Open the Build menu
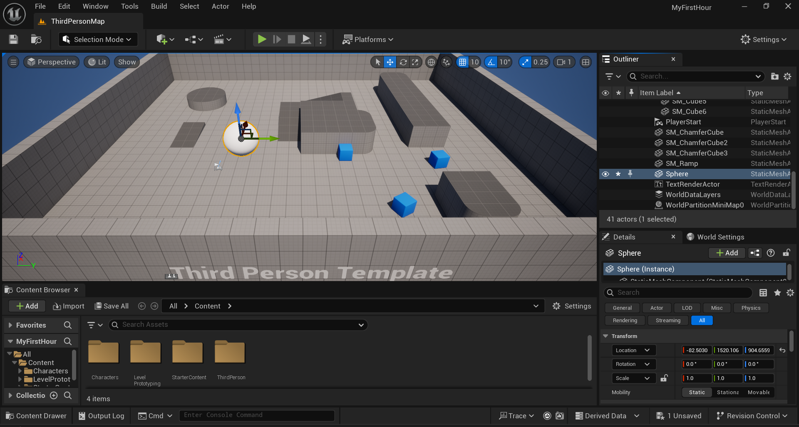The width and height of the screenshot is (799, 427). [159, 6]
